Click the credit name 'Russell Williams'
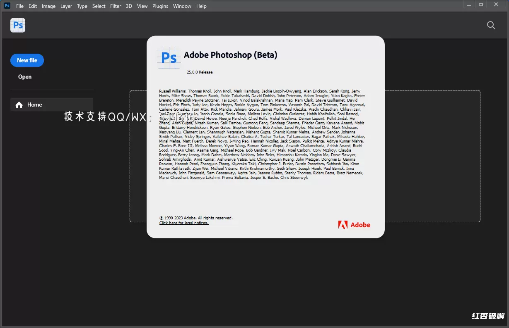 172,91
